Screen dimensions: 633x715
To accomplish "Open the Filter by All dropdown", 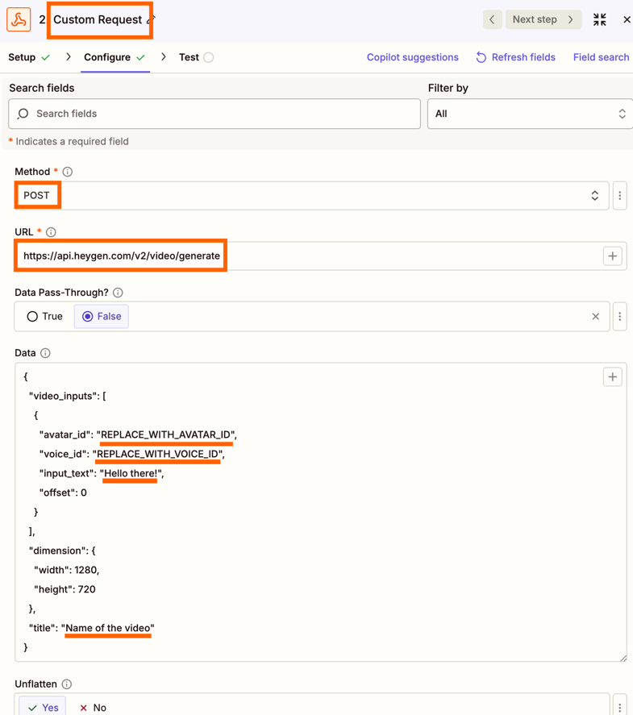I will [x=529, y=114].
